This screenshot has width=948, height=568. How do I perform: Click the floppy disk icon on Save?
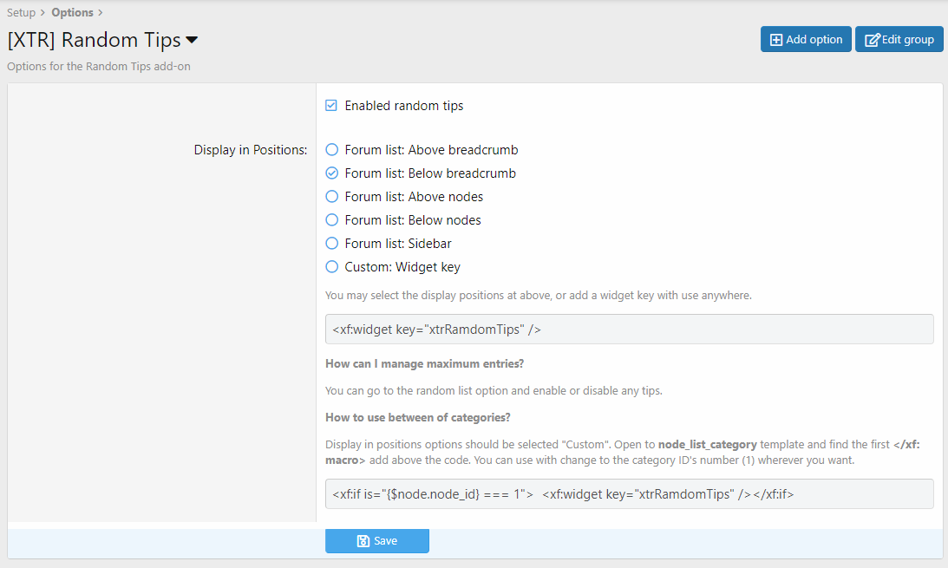(363, 541)
